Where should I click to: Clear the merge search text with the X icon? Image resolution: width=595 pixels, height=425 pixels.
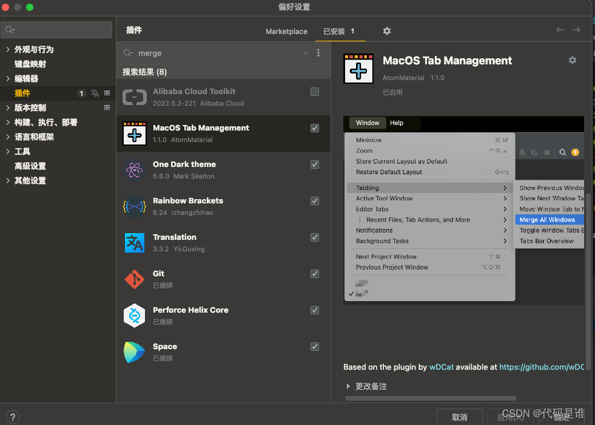pyautogui.click(x=306, y=53)
